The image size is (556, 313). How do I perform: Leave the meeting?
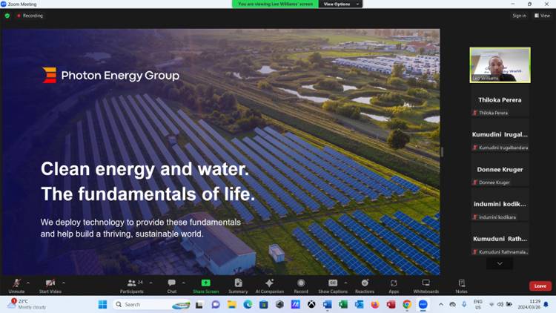[x=540, y=286]
